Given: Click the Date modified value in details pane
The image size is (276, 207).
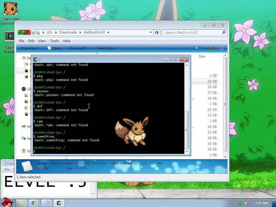Looking at the screenshot, I should 90,163.
